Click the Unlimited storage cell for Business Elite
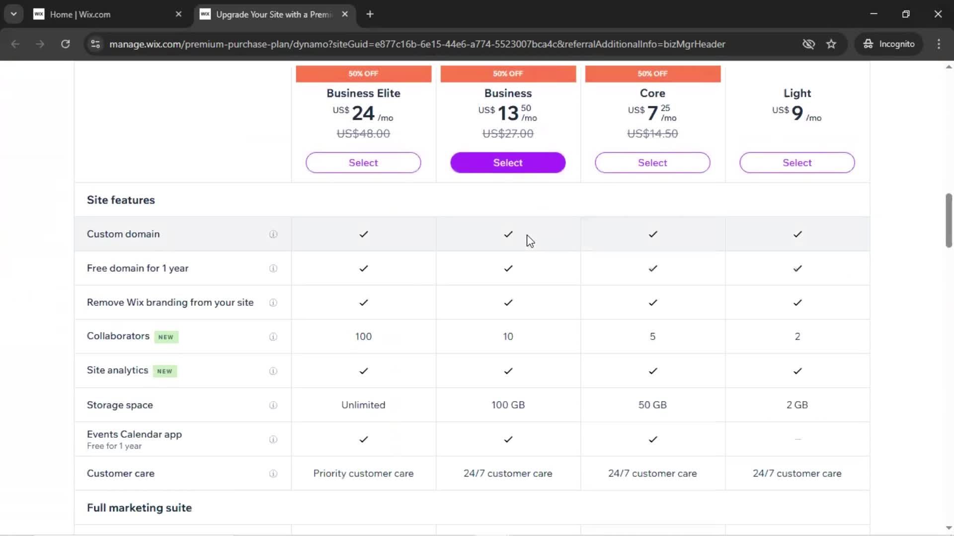The height and width of the screenshot is (536, 954). pyautogui.click(x=363, y=405)
